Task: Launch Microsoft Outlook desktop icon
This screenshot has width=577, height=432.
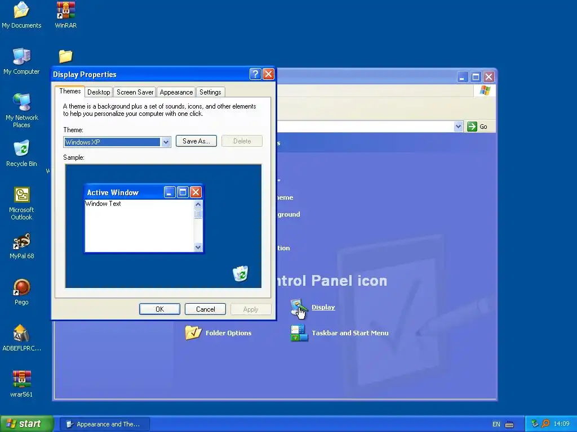Action: pos(21,203)
